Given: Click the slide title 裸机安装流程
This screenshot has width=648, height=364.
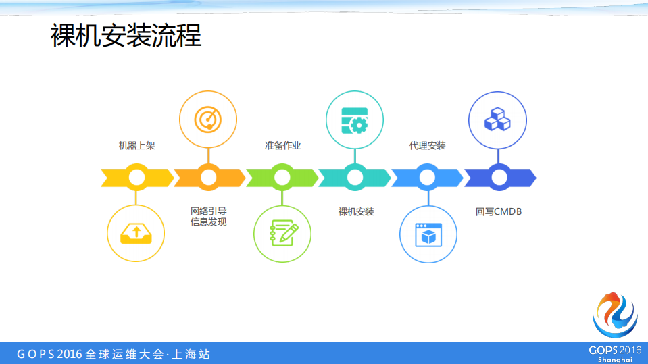Looking at the screenshot, I should pos(126,36).
